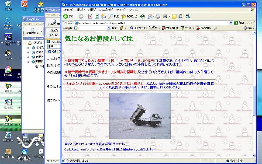This screenshot has width=262, height=164.
Task: Click the Mail envelope icon
Action: pos(150,16)
